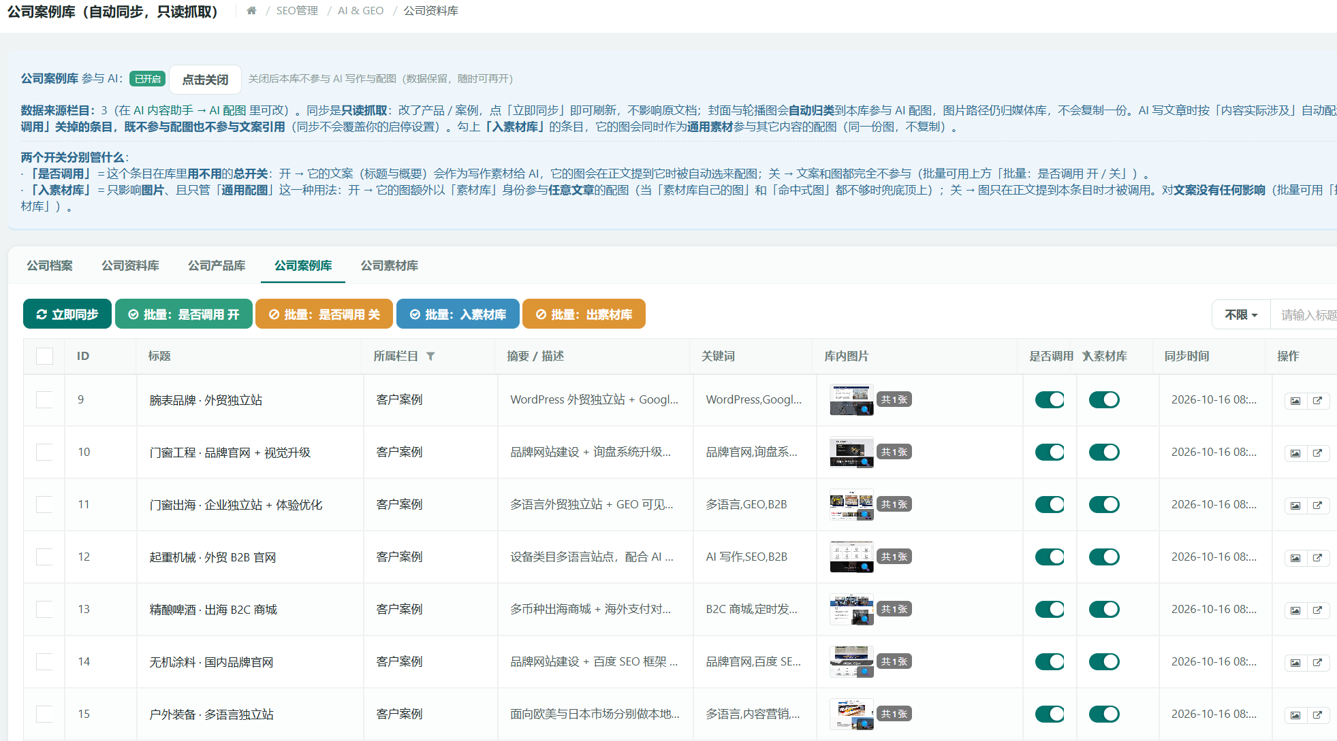Click image icon for row ID 15
Screen dimensions: 1337x741
1295,715
